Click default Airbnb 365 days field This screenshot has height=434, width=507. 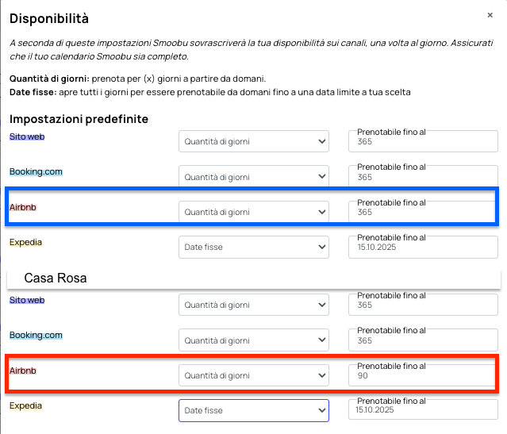coord(423,212)
